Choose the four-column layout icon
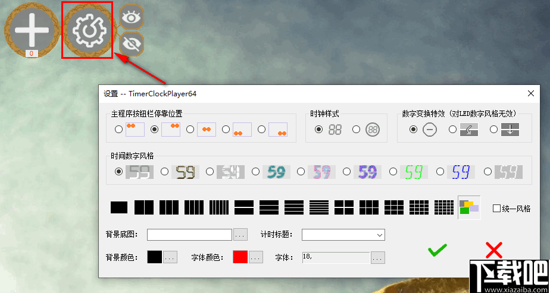 194,207
